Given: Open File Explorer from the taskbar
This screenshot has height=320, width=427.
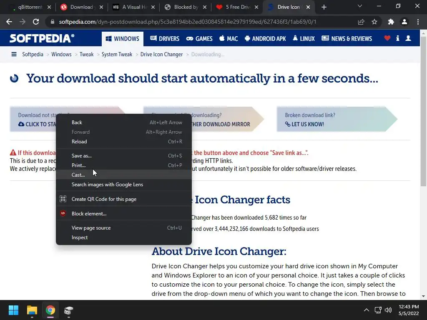Looking at the screenshot, I should [32, 310].
